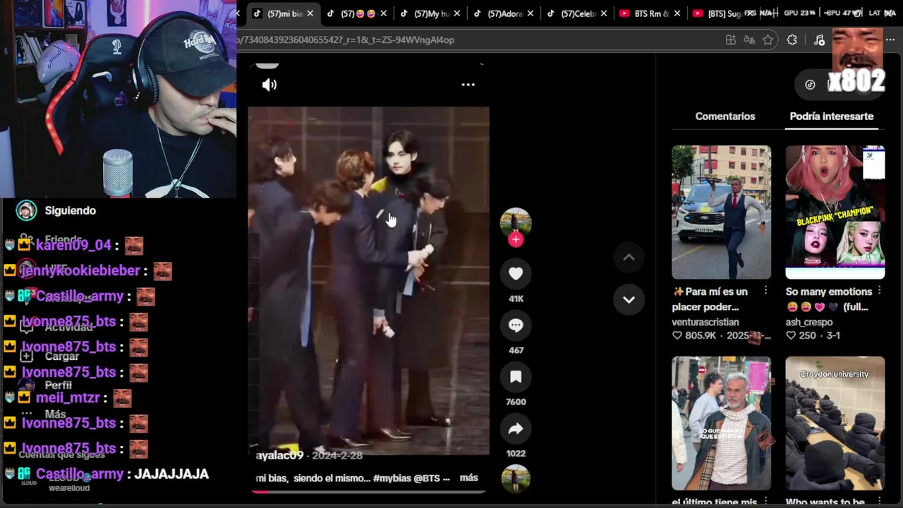The height and width of the screenshot is (508, 903).
Task: Open the dancing man video thumbnail
Action: tap(721, 212)
